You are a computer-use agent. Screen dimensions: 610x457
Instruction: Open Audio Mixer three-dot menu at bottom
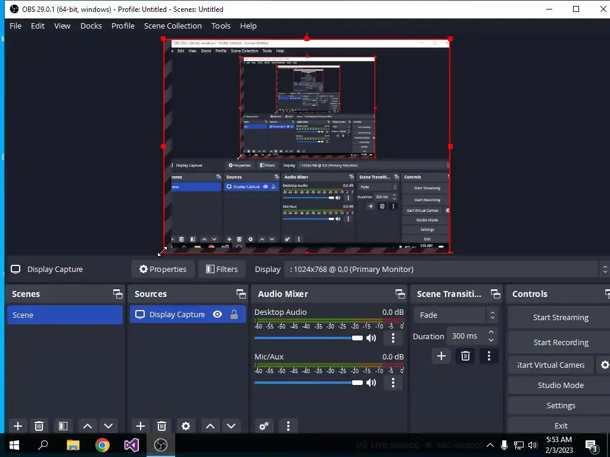(288, 426)
